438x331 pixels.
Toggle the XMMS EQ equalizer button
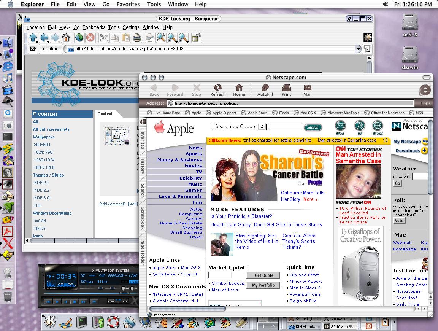[x=124, y=288]
